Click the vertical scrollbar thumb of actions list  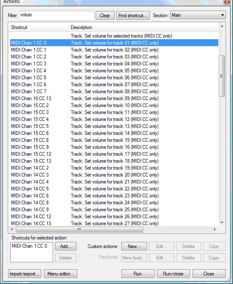click(x=222, y=76)
